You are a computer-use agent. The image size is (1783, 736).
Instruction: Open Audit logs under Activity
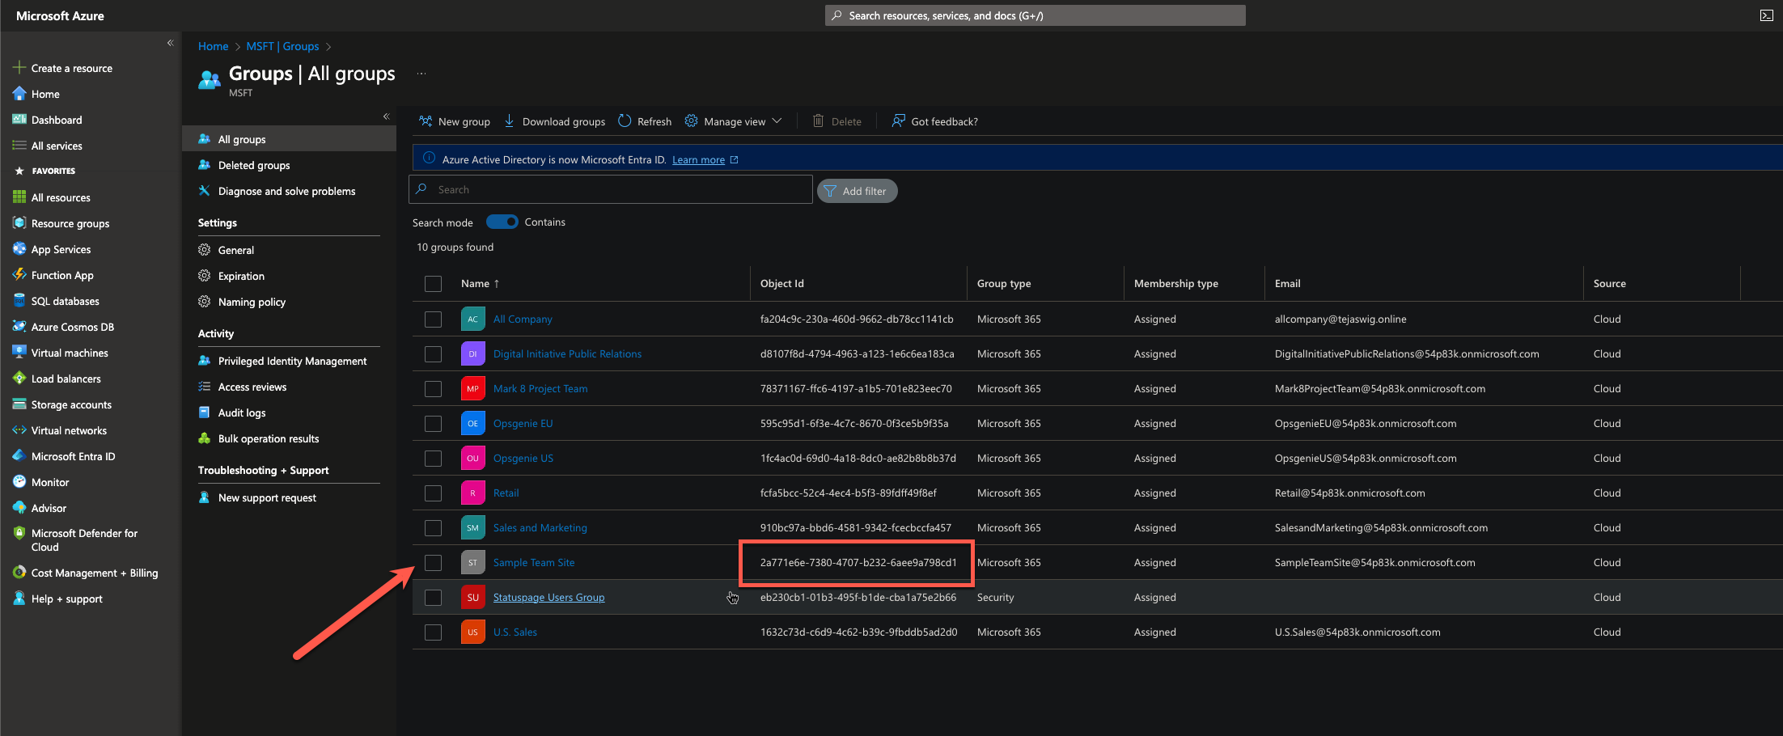point(241,412)
